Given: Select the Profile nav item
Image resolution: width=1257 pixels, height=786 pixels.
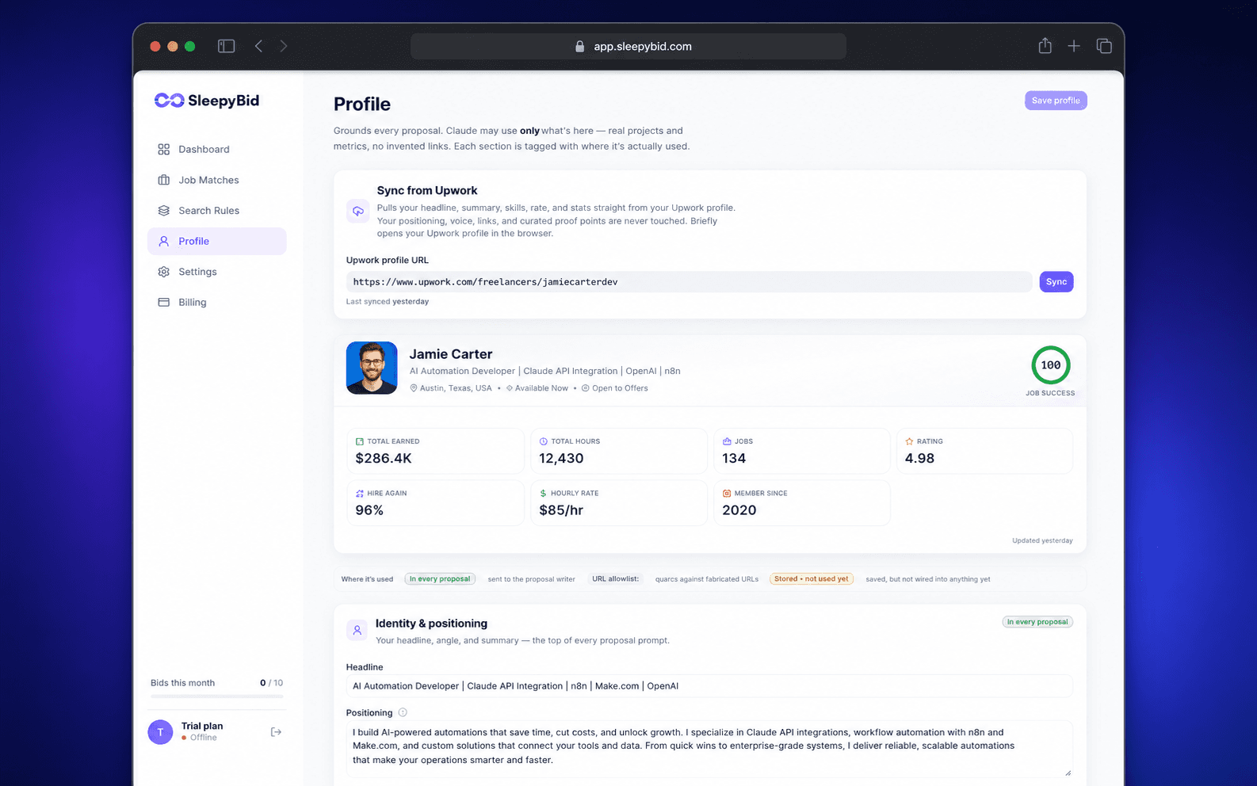Looking at the screenshot, I should (x=216, y=241).
